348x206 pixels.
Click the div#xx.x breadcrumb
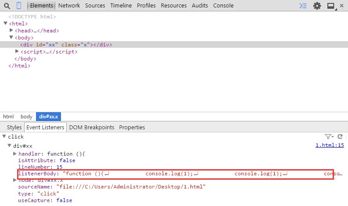(x=48, y=117)
